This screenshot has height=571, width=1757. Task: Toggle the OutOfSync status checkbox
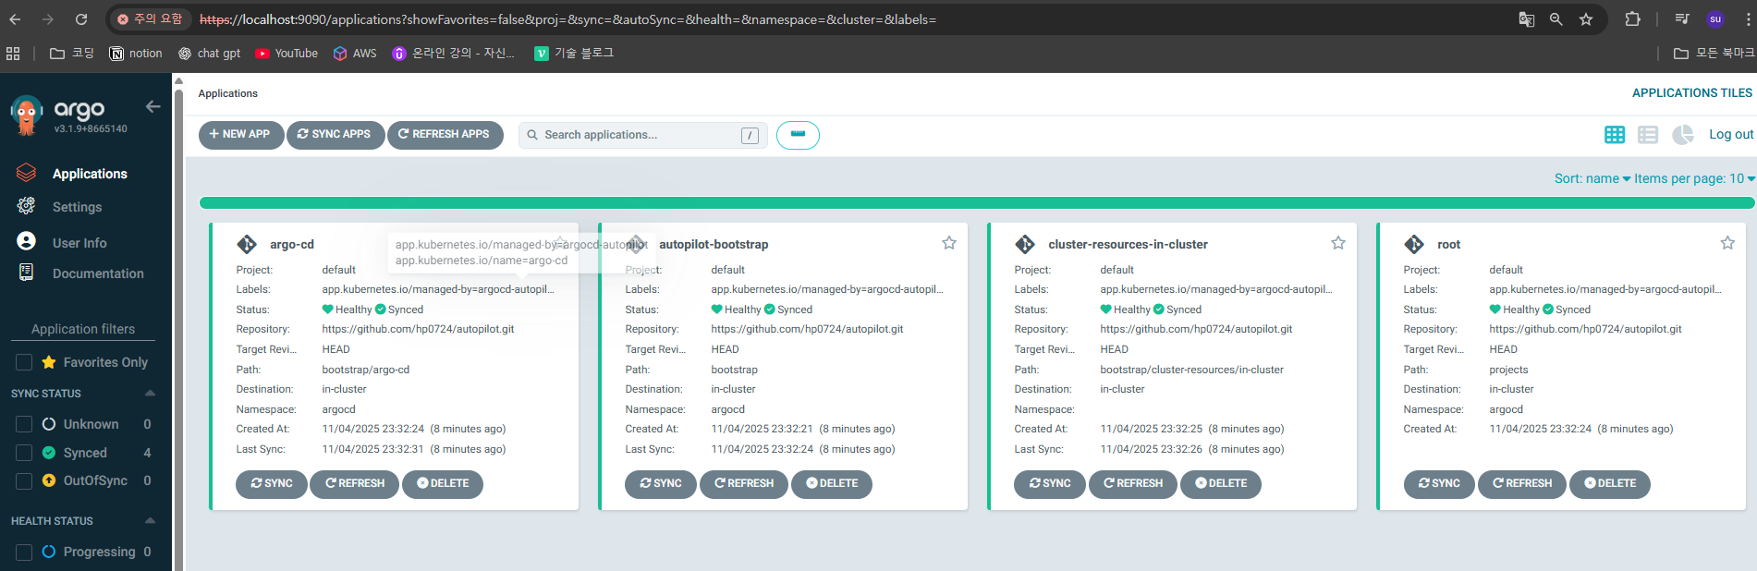(x=24, y=480)
